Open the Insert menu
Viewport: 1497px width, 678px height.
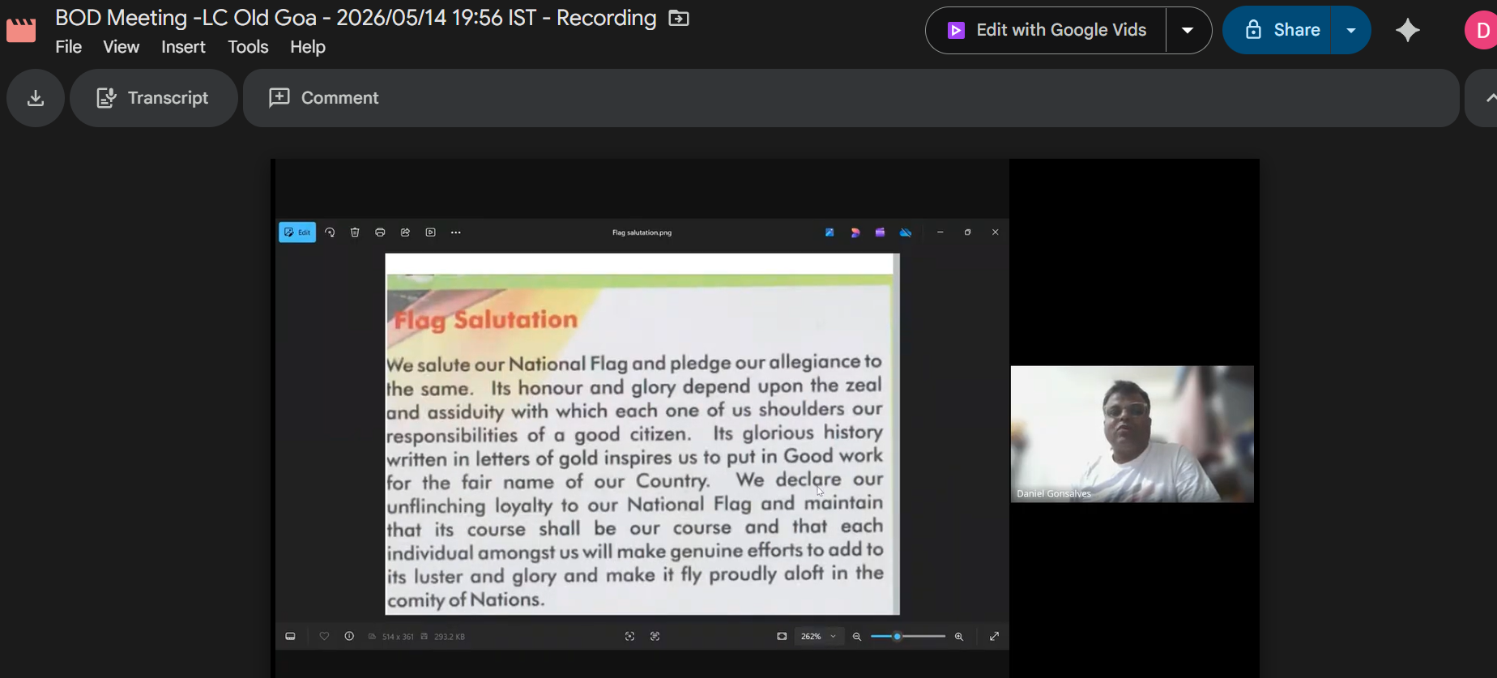pyautogui.click(x=183, y=47)
